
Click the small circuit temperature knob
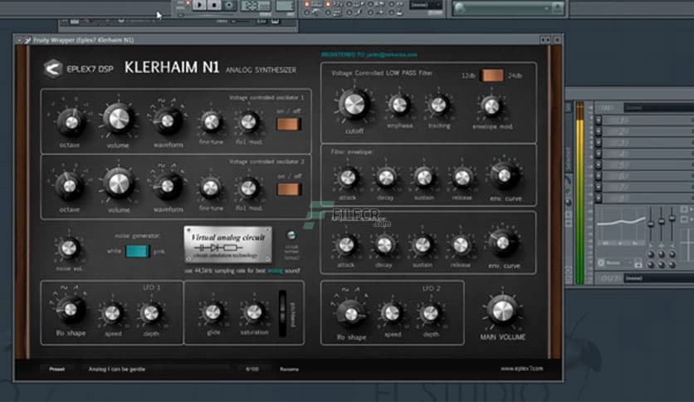click(291, 235)
